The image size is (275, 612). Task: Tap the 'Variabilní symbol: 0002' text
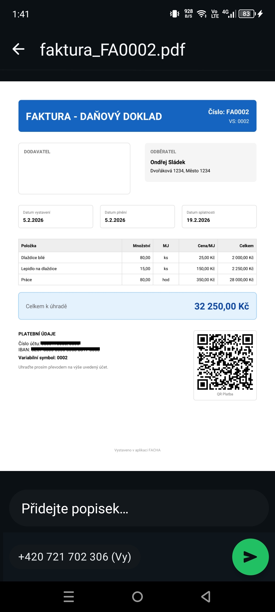(x=43, y=358)
